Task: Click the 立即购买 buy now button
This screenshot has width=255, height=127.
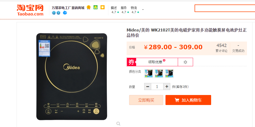Action: coord(146,100)
